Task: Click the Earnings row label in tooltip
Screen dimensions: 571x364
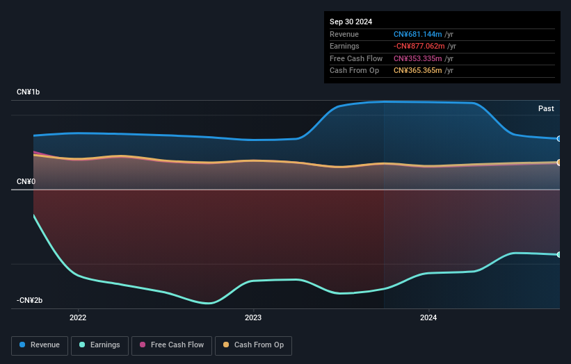Action: pyautogui.click(x=344, y=46)
